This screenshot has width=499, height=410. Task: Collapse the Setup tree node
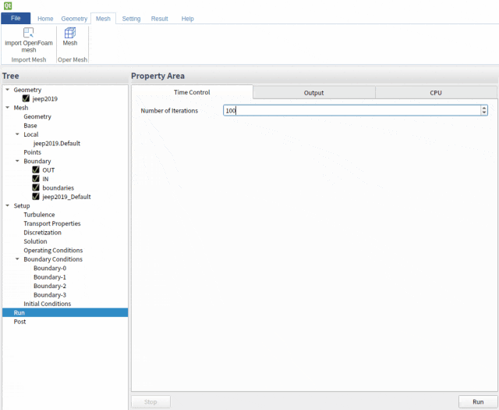[7, 205]
